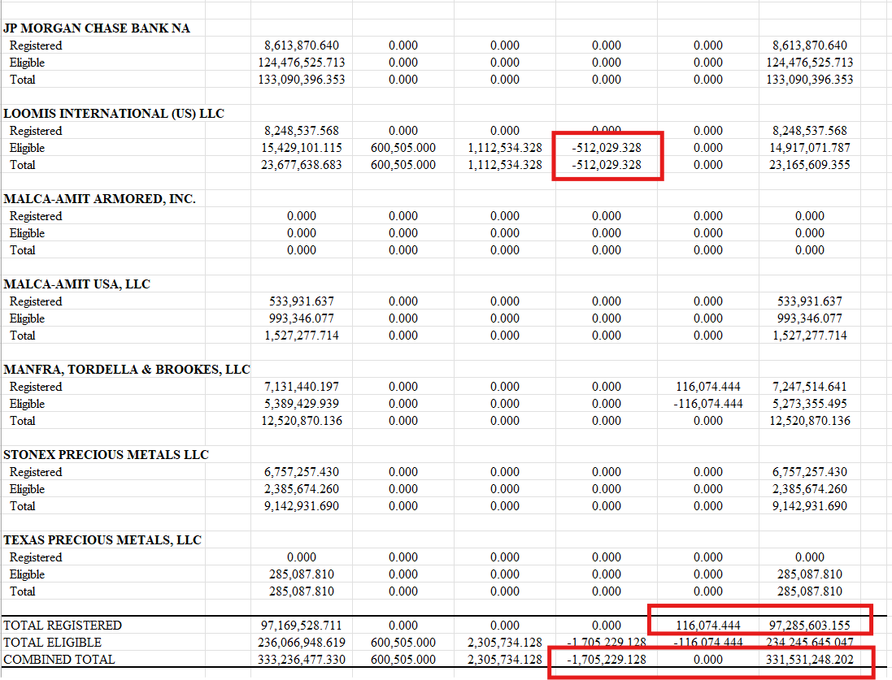
Task: Click the COMBINED TOTAL row label
Action: pyautogui.click(x=59, y=660)
